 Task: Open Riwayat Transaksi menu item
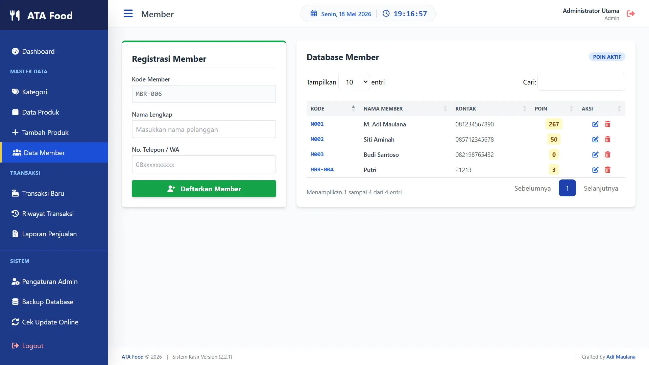point(54,214)
